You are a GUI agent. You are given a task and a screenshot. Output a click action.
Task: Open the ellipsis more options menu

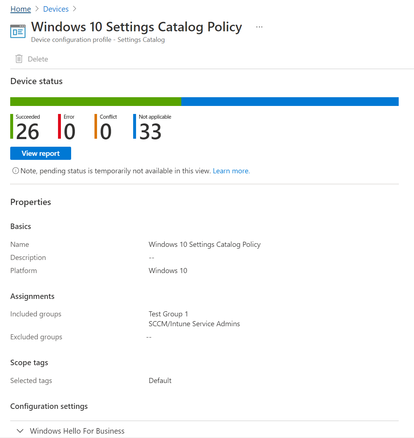[x=259, y=27]
